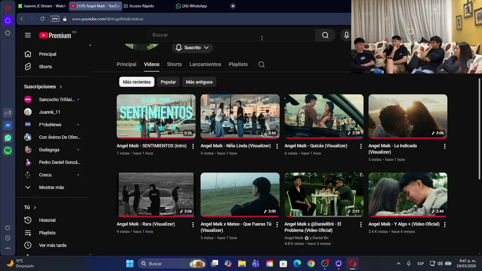The width and height of the screenshot is (482, 271).
Task: Open new browser tab with plus
Action: (x=233, y=6)
